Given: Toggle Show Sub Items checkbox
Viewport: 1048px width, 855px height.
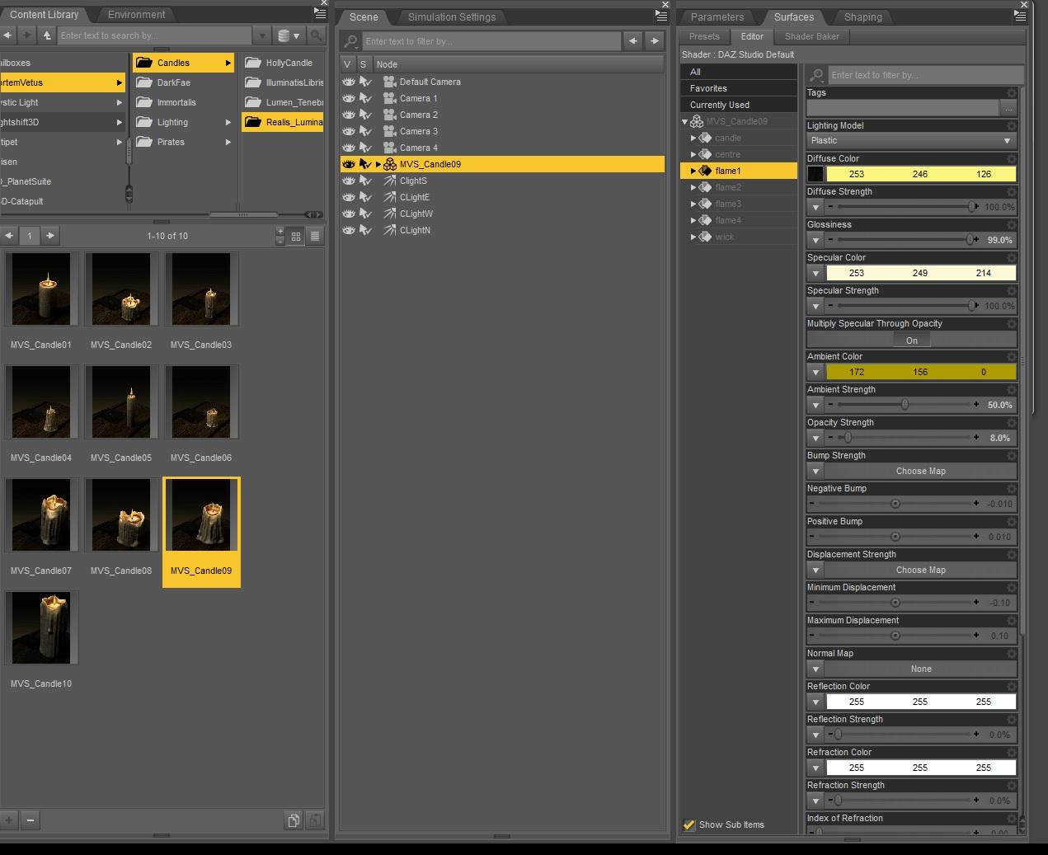Looking at the screenshot, I should [x=689, y=824].
